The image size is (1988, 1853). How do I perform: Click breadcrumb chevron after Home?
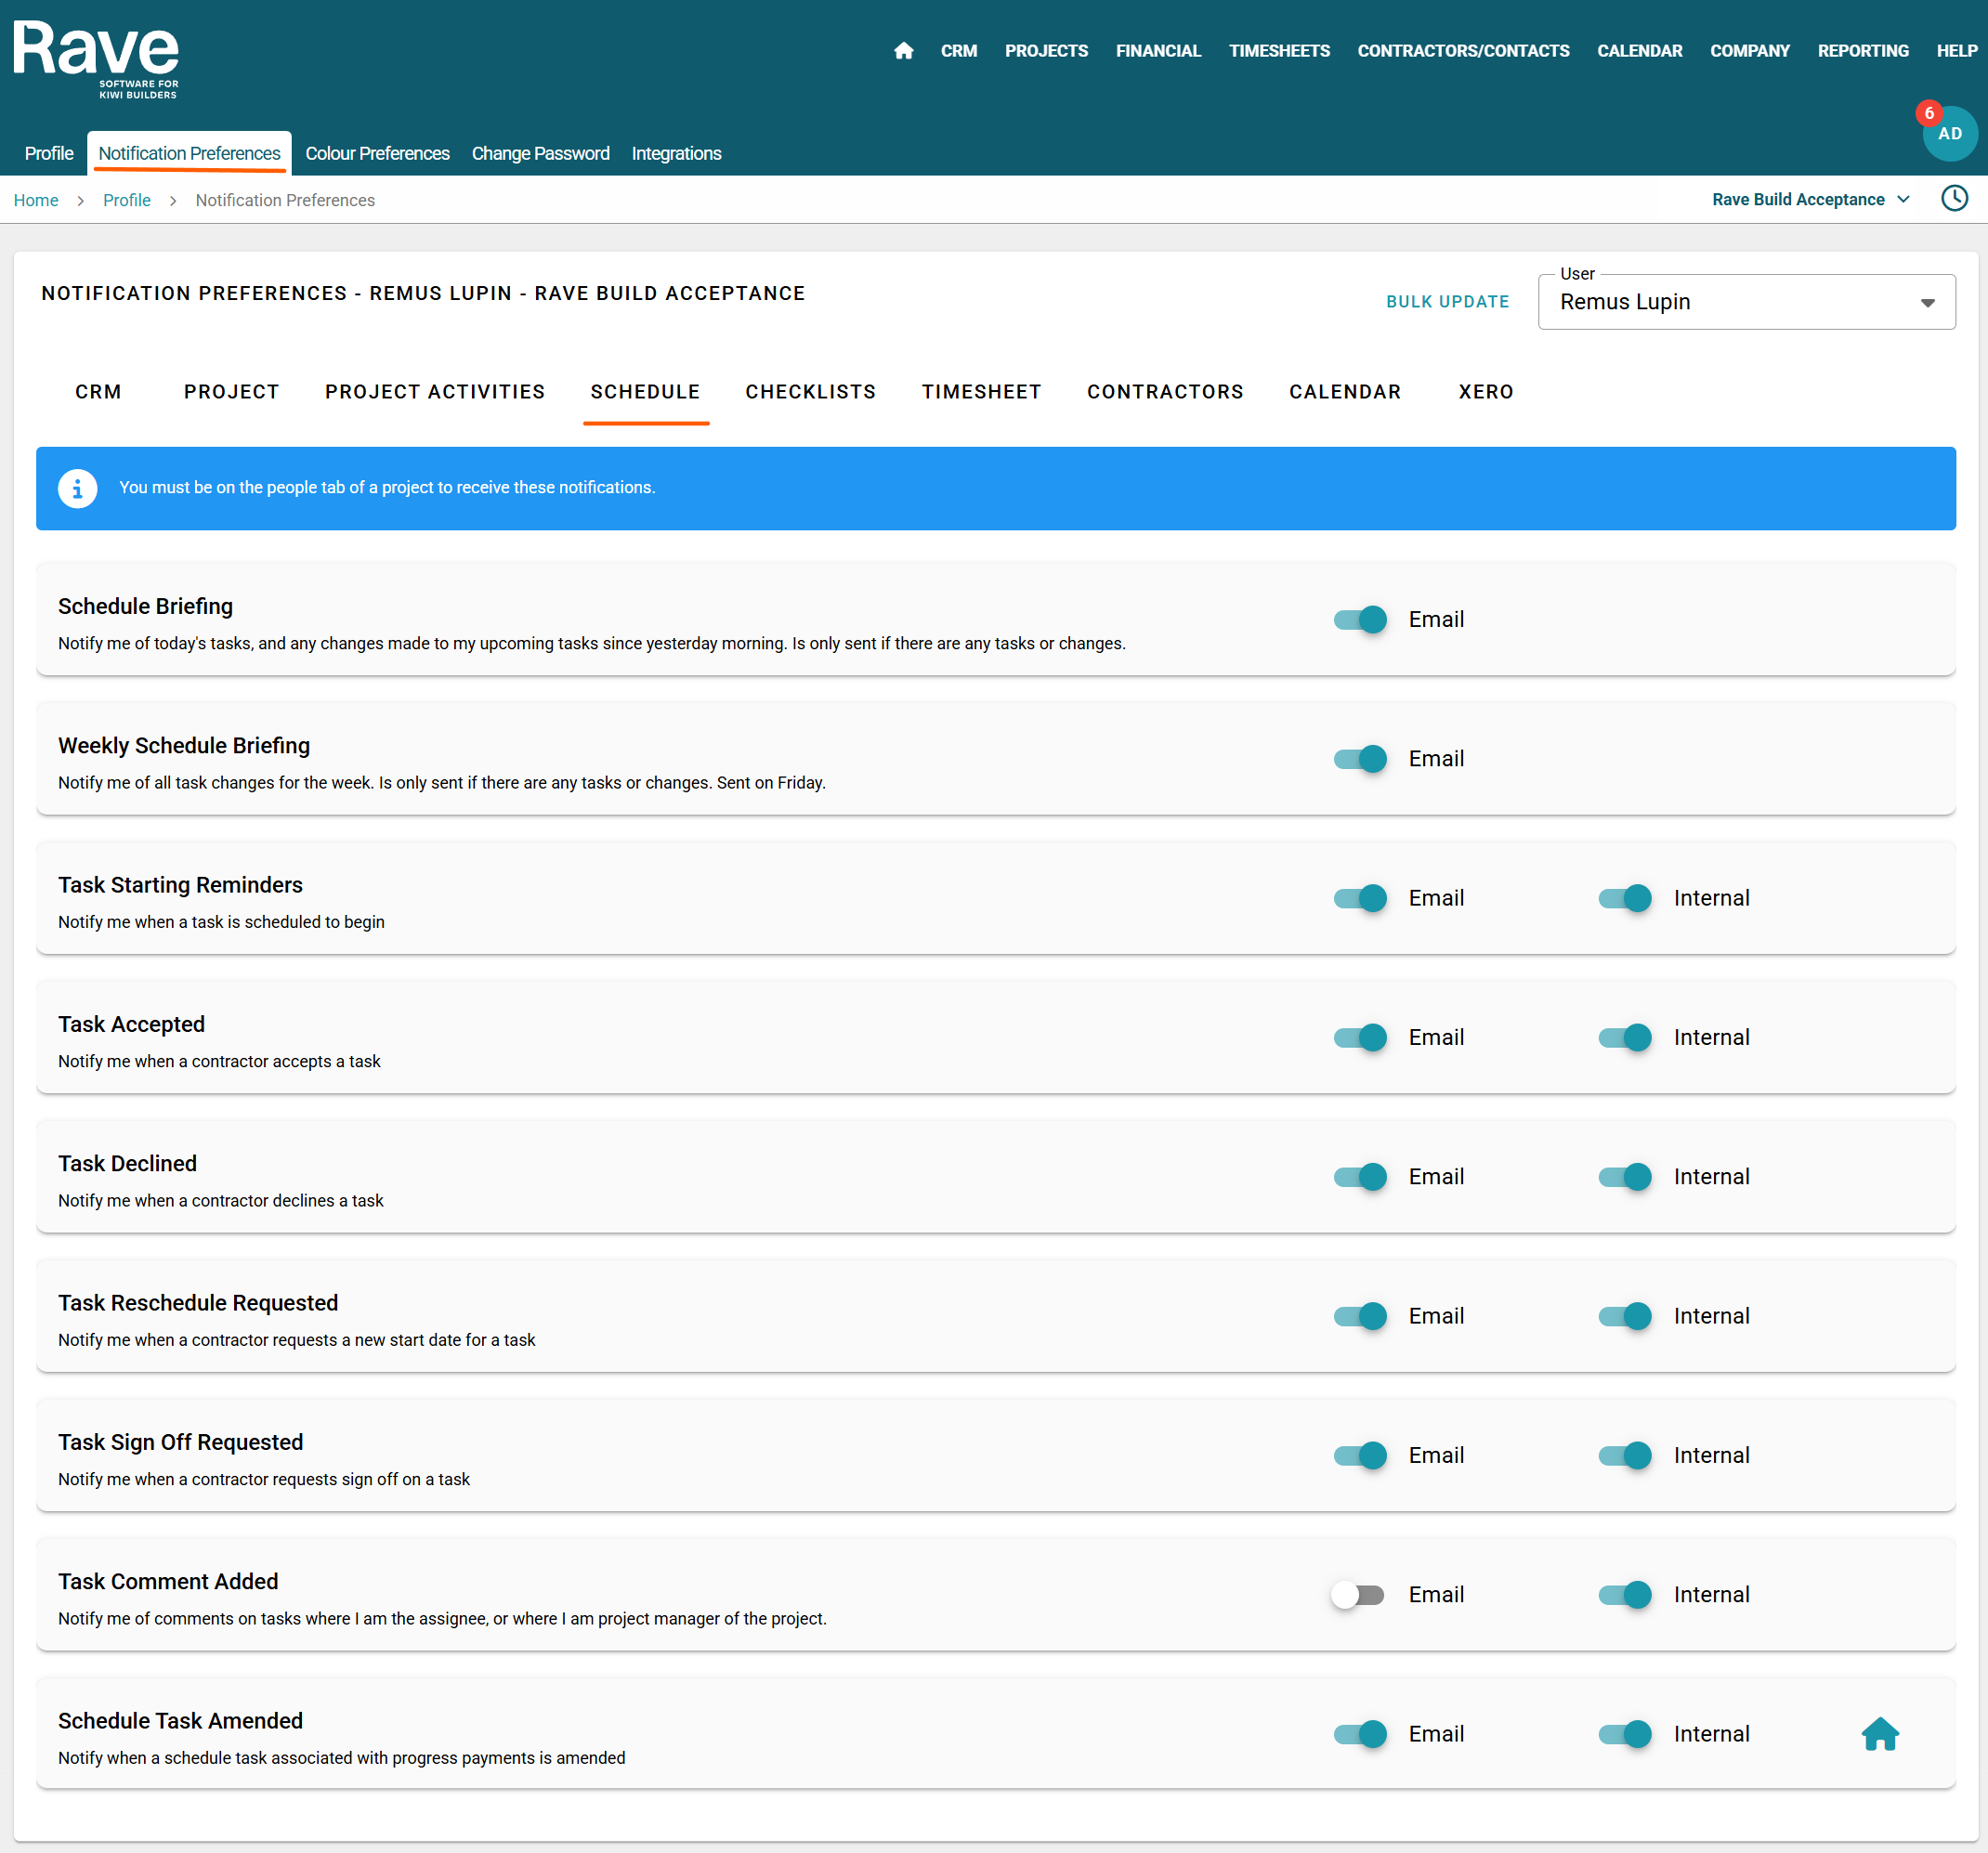click(x=80, y=201)
